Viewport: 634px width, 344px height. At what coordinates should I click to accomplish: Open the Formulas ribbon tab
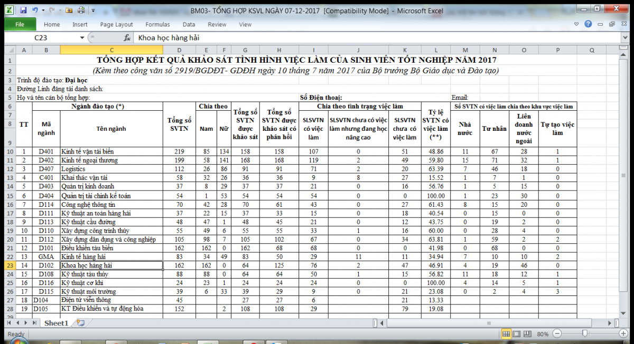click(158, 24)
